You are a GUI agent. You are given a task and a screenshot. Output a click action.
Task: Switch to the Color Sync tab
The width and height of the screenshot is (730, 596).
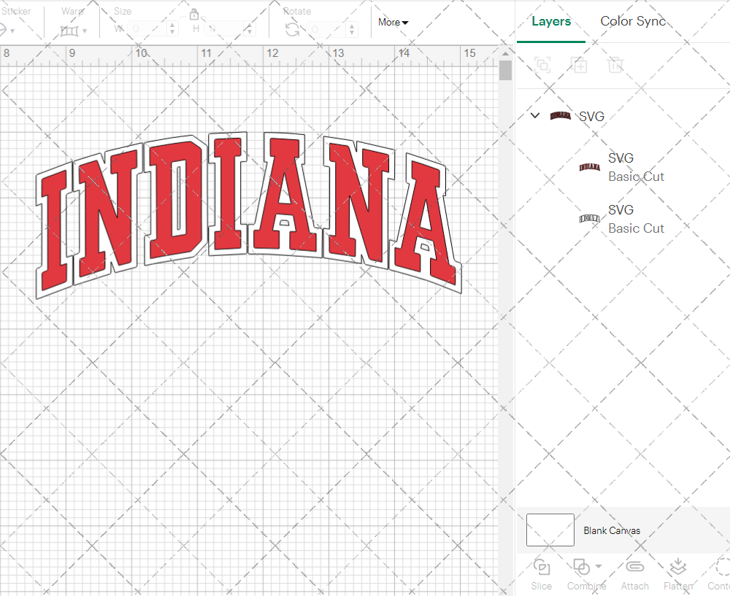tap(633, 21)
